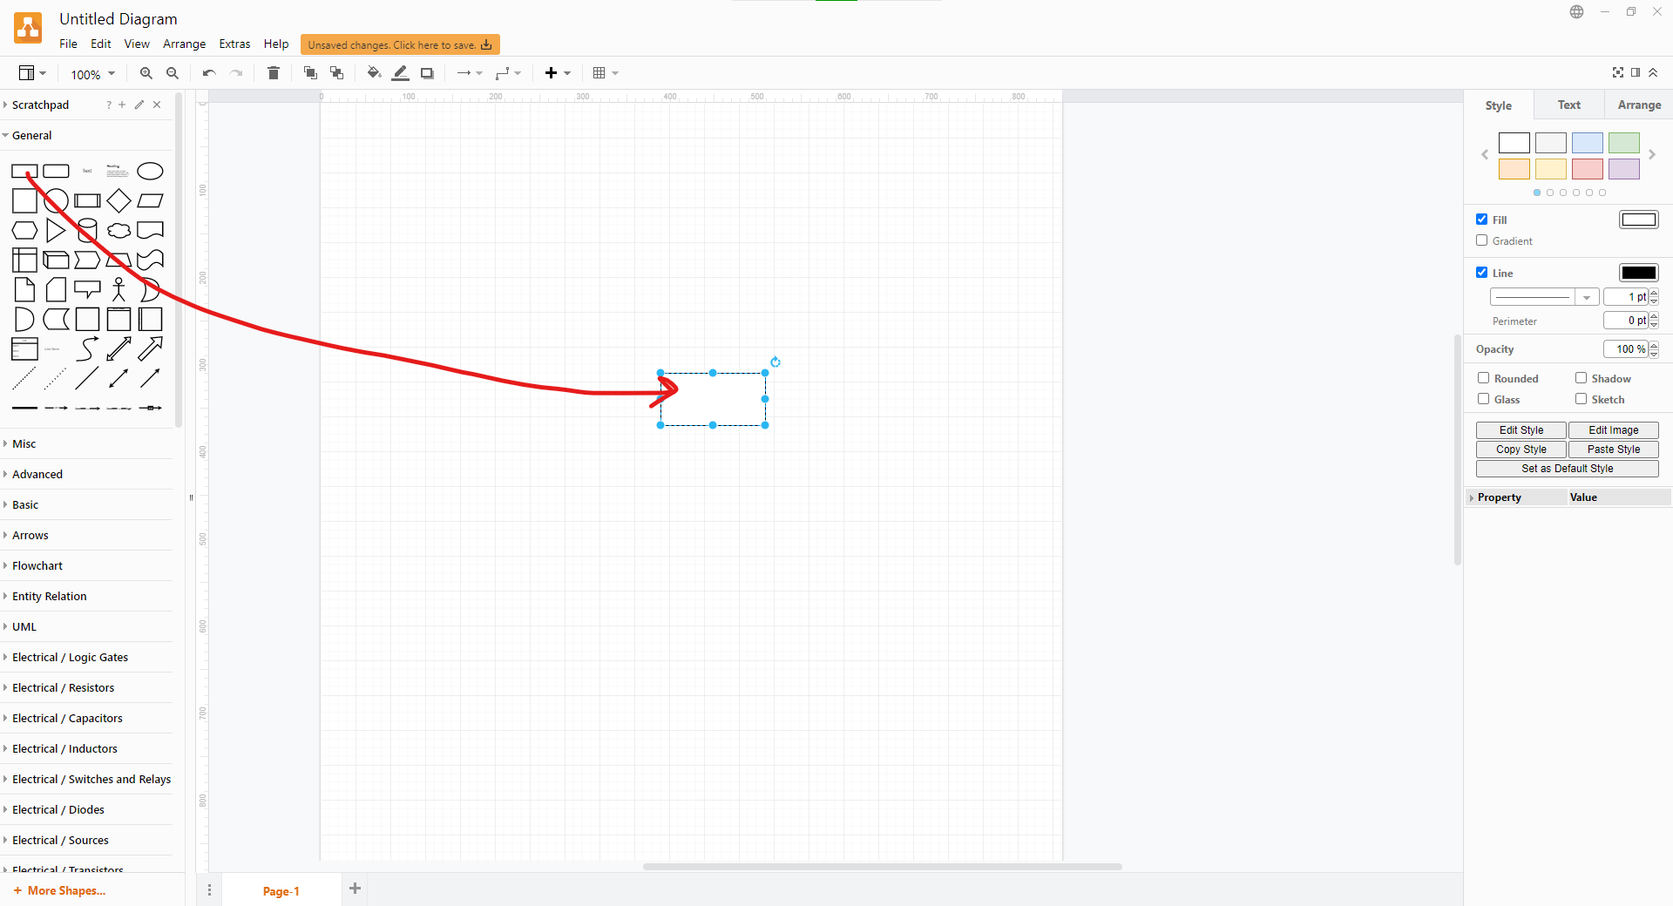Enable the Rounded checkbox
Image resolution: width=1673 pixels, height=906 pixels.
click(x=1484, y=378)
